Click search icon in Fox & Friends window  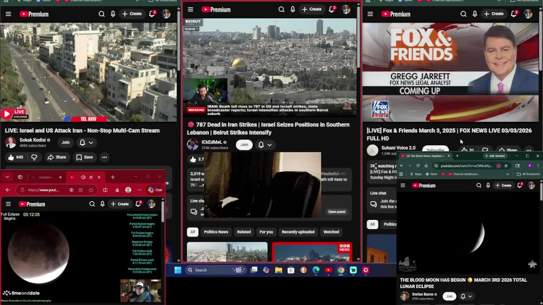[464, 14]
